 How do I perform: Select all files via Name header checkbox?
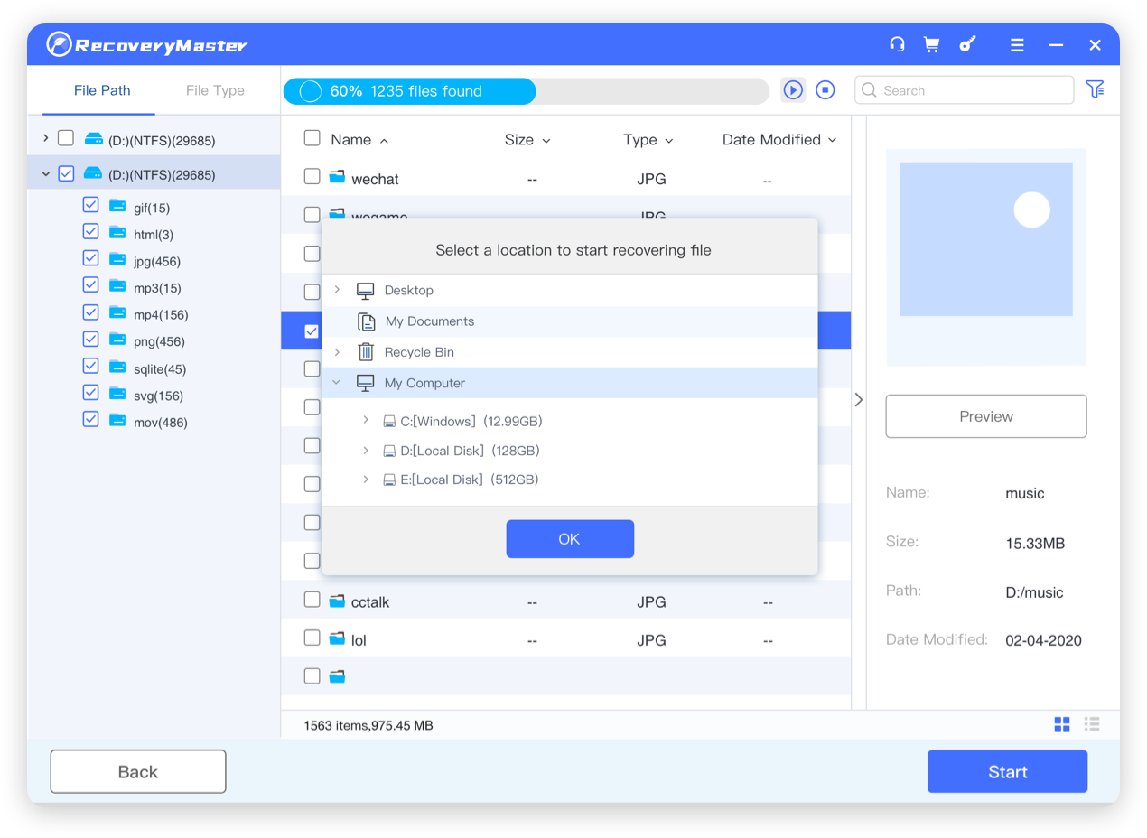(x=312, y=139)
